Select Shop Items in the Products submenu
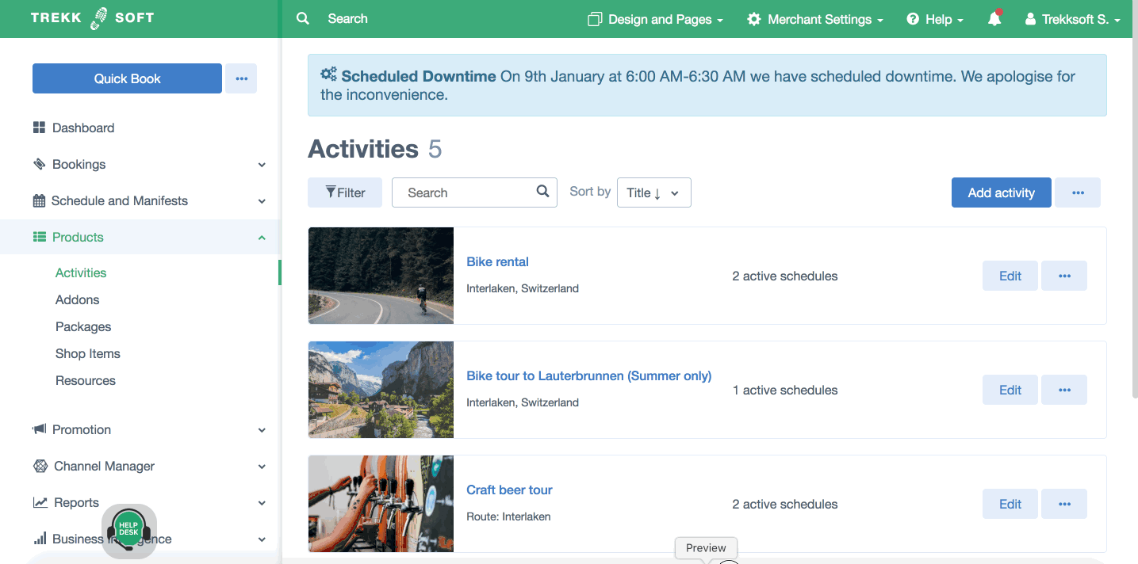Image resolution: width=1138 pixels, height=564 pixels. (88, 353)
